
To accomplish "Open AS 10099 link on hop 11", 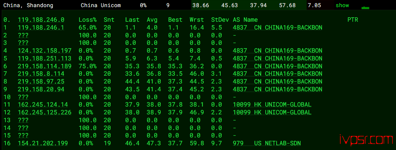I will pyautogui.click(x=272, y=105).
